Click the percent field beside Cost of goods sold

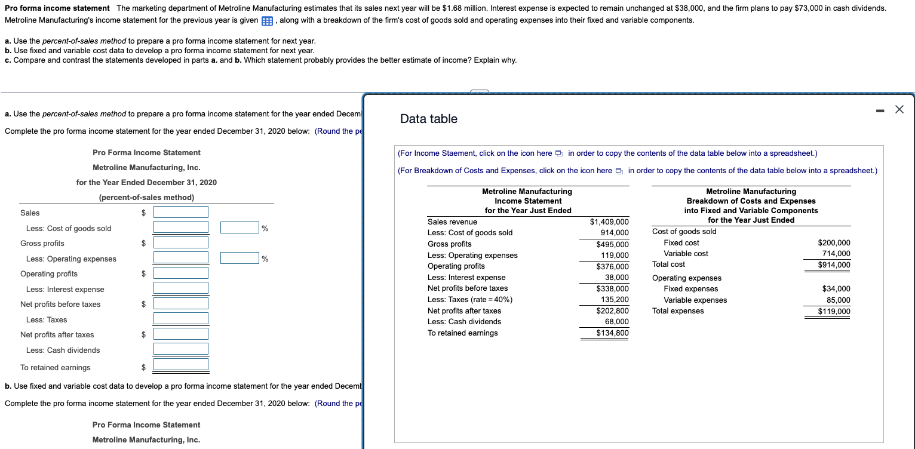239,227
